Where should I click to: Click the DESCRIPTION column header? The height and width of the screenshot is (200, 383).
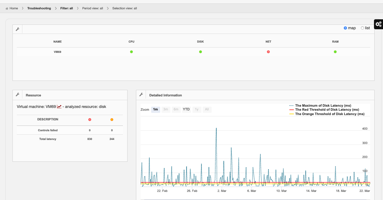(x=48, y=119)
